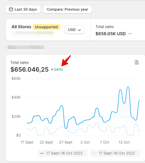Click the dotted 2022 line color swatch

click(95, 153)
